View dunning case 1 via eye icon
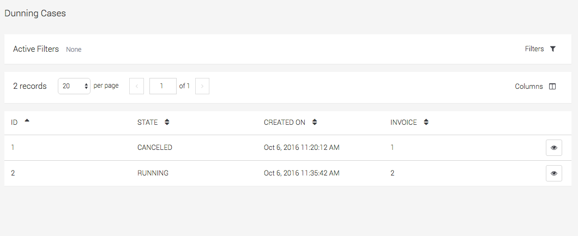 pos(553,148)
